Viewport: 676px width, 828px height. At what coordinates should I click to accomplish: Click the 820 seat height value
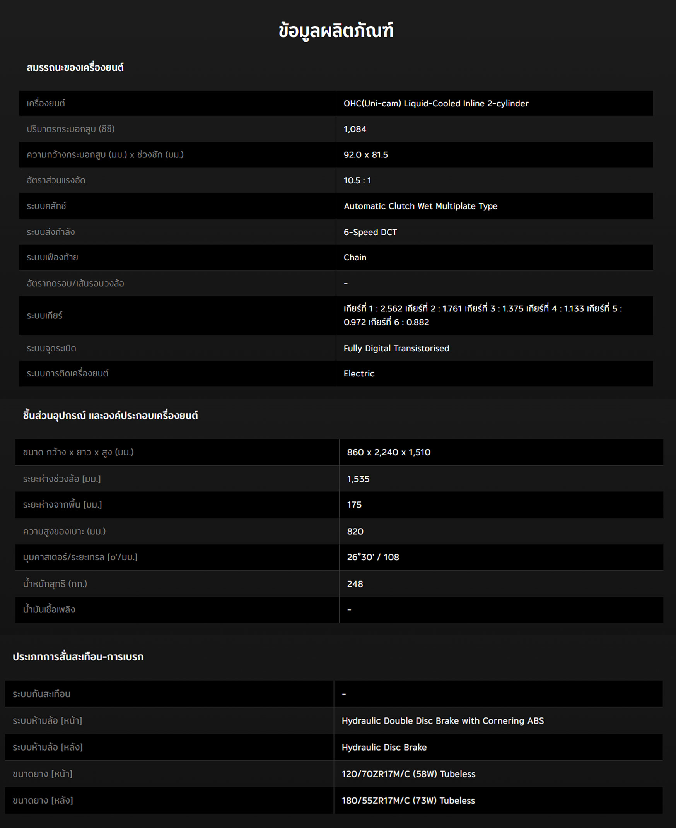[x=355, y=532]
